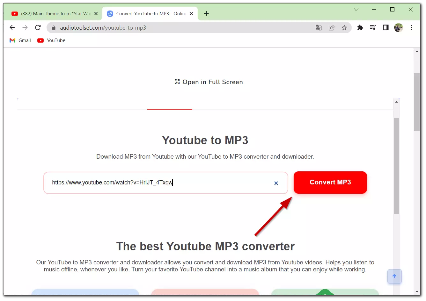
Task: Open in Full Screen
Action: pyautogui.click(x=209, y=82)
